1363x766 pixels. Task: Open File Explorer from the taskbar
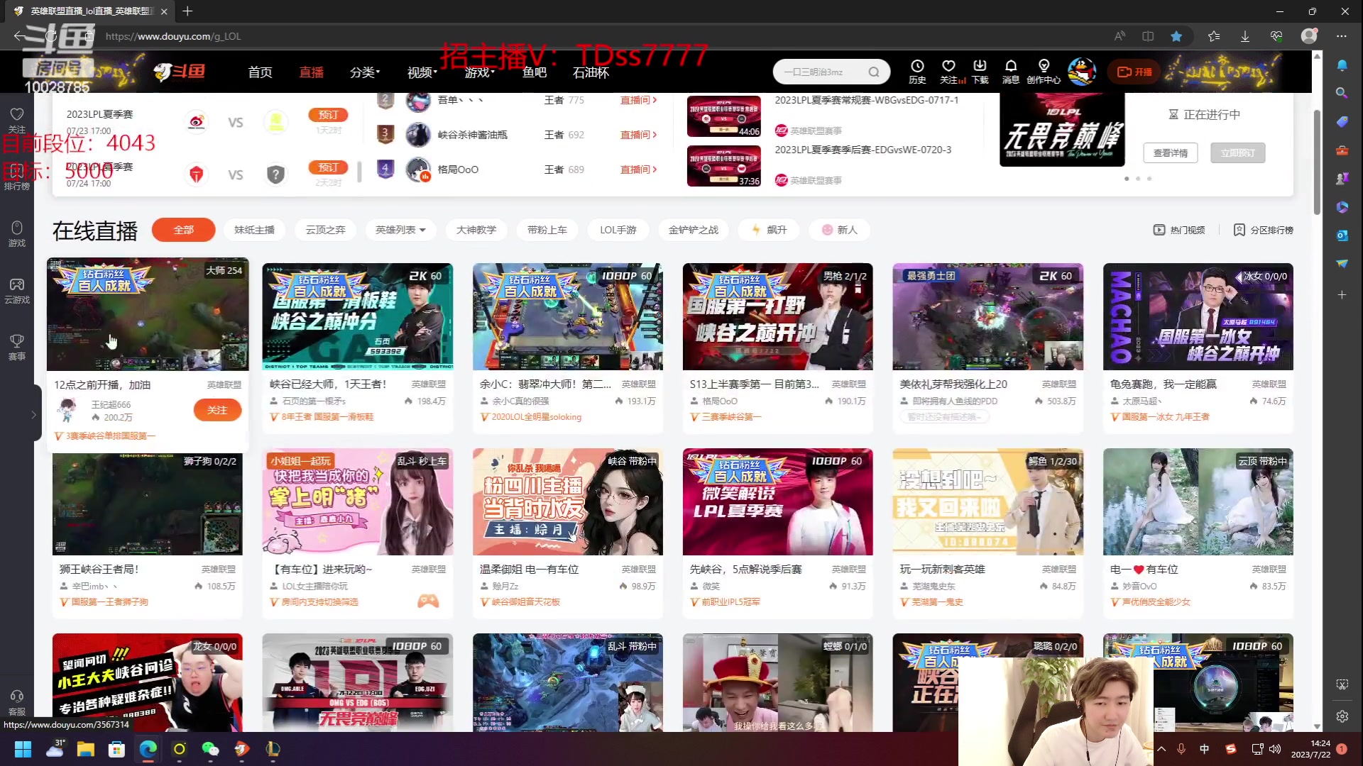click(x=86, y=749)
